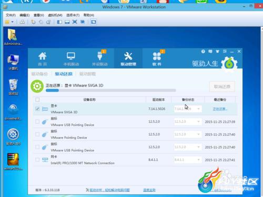
Task: Switch to the 驱动还原 sub-tab
Action: coord(64,74)
